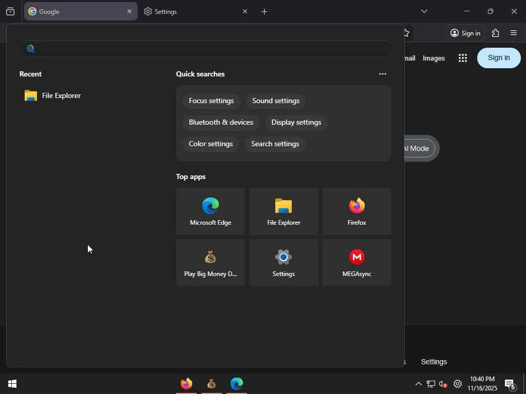
Task: Click the blue Google Sign in button
Action: pyautogui.click(x=499, y=58)
